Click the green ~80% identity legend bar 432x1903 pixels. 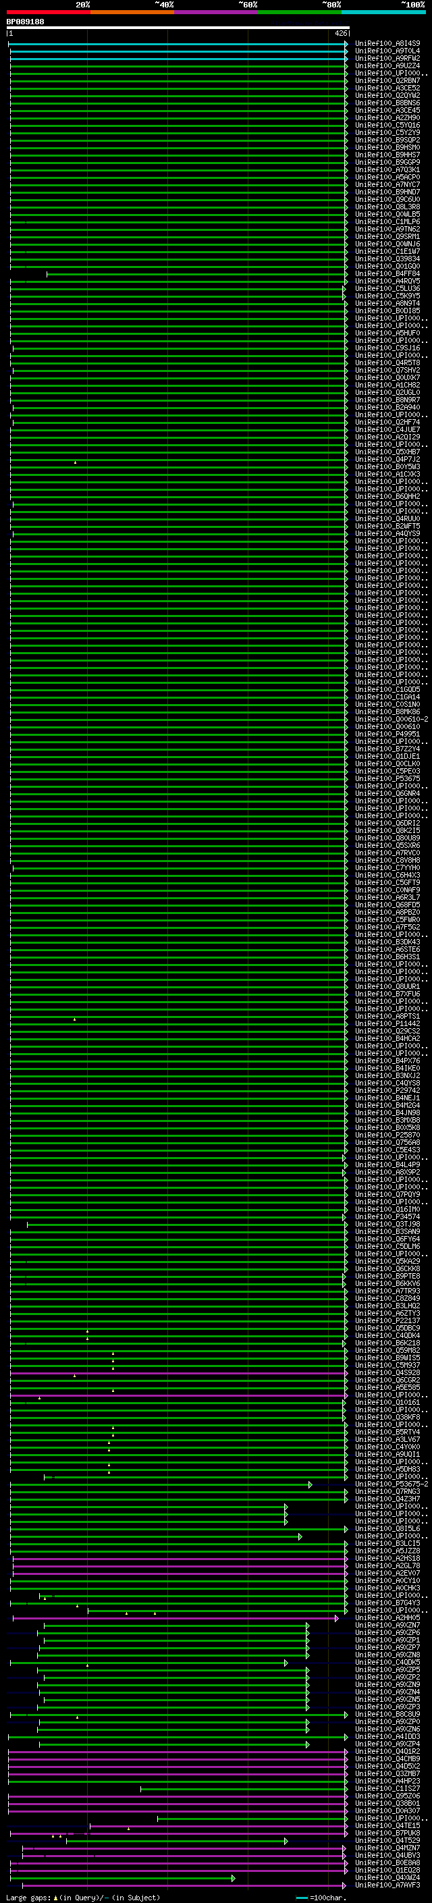pyautogui.click(x=300, y=12)
